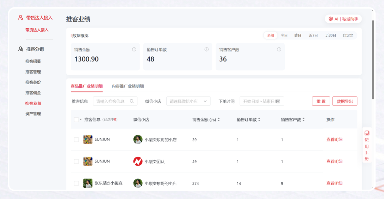Open the 使用手册 side panel icon
The height and width of the screenshot is (199, 384).
coord(367,133)
